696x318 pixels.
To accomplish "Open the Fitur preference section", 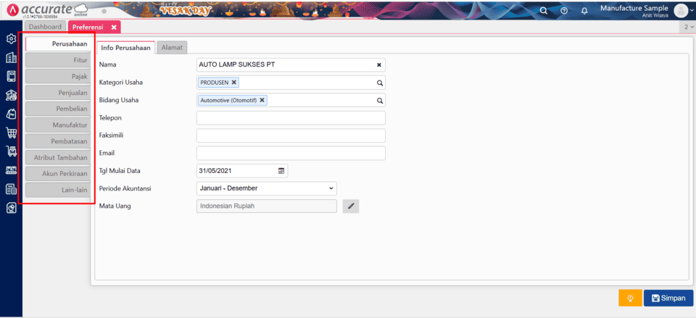I will coord(58,60).
